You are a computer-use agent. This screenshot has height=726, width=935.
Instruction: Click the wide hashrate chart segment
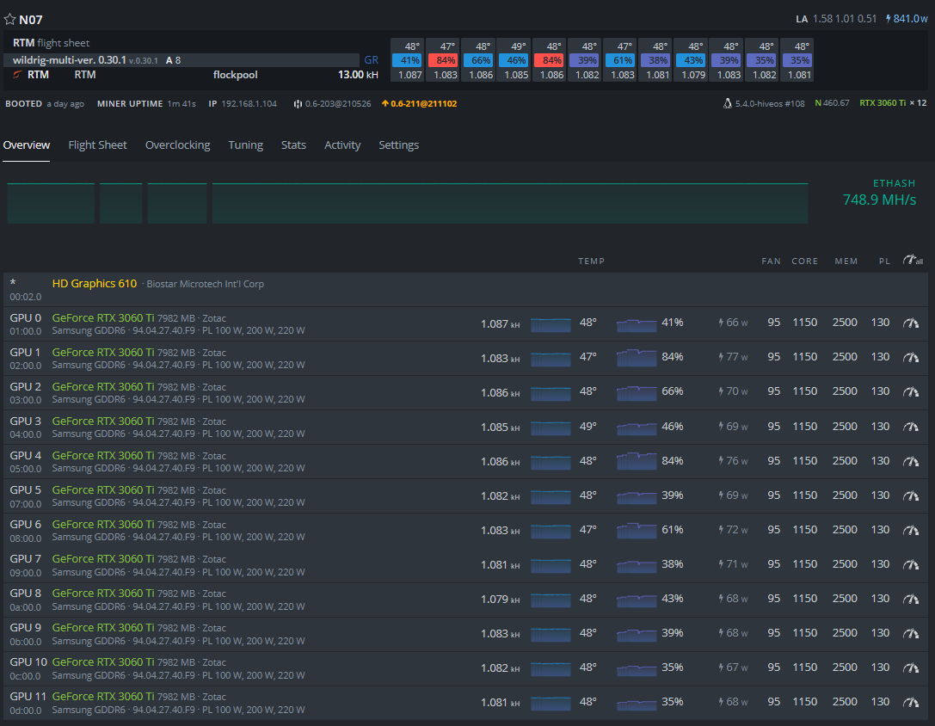coord(510,203)
